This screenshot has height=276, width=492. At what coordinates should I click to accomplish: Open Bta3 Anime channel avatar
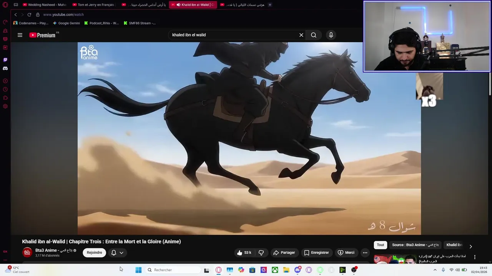tap(27, 253)
